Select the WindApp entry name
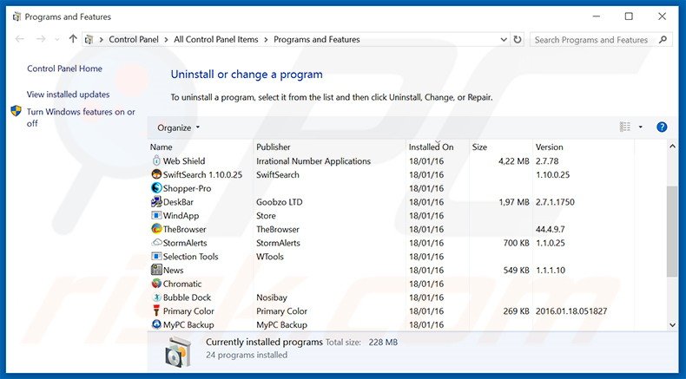The width and height of the screenshot is (686, 379). 181,215
